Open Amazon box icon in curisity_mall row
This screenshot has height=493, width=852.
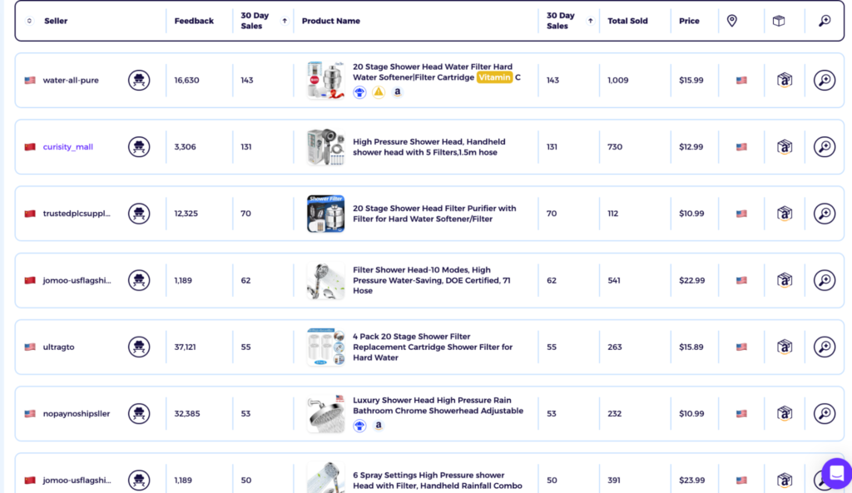click(x=784, y=146)
